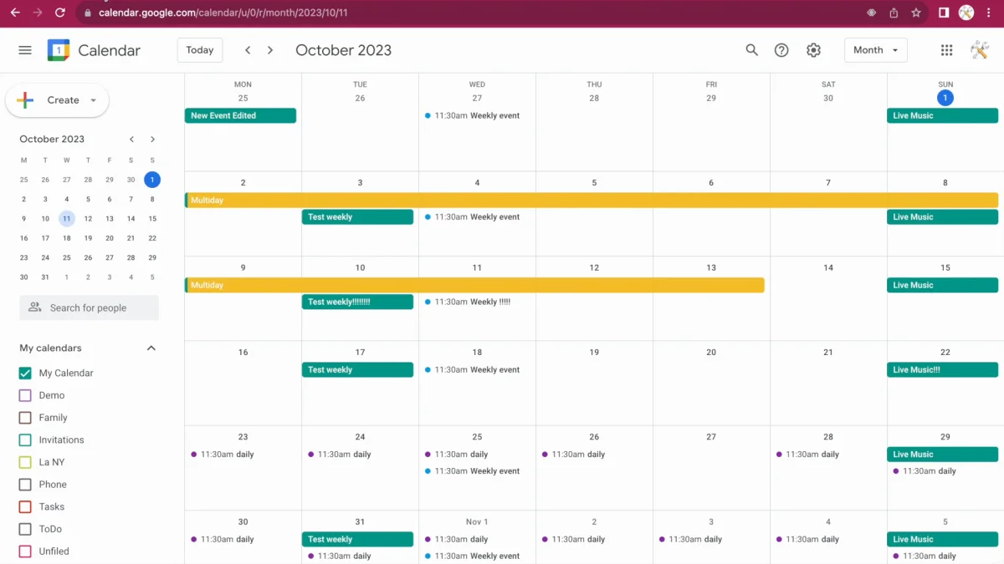Collapse the My calendars section
The height and width of the screenshot is (564, 1004).
pos(151,348)
